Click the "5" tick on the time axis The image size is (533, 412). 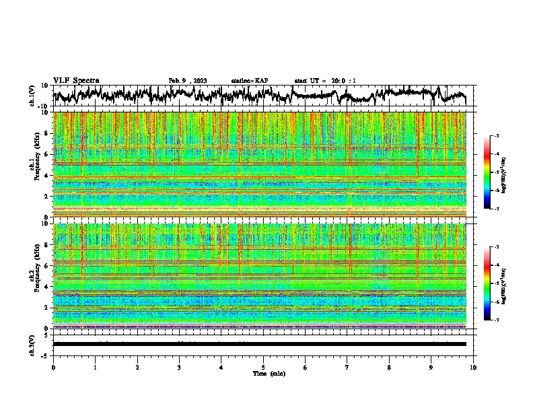pyautogui.click(x=263, y=368)
